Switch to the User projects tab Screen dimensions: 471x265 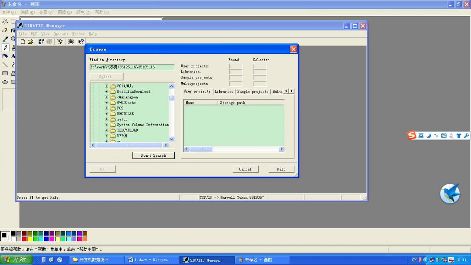click(x=197, y=91)
